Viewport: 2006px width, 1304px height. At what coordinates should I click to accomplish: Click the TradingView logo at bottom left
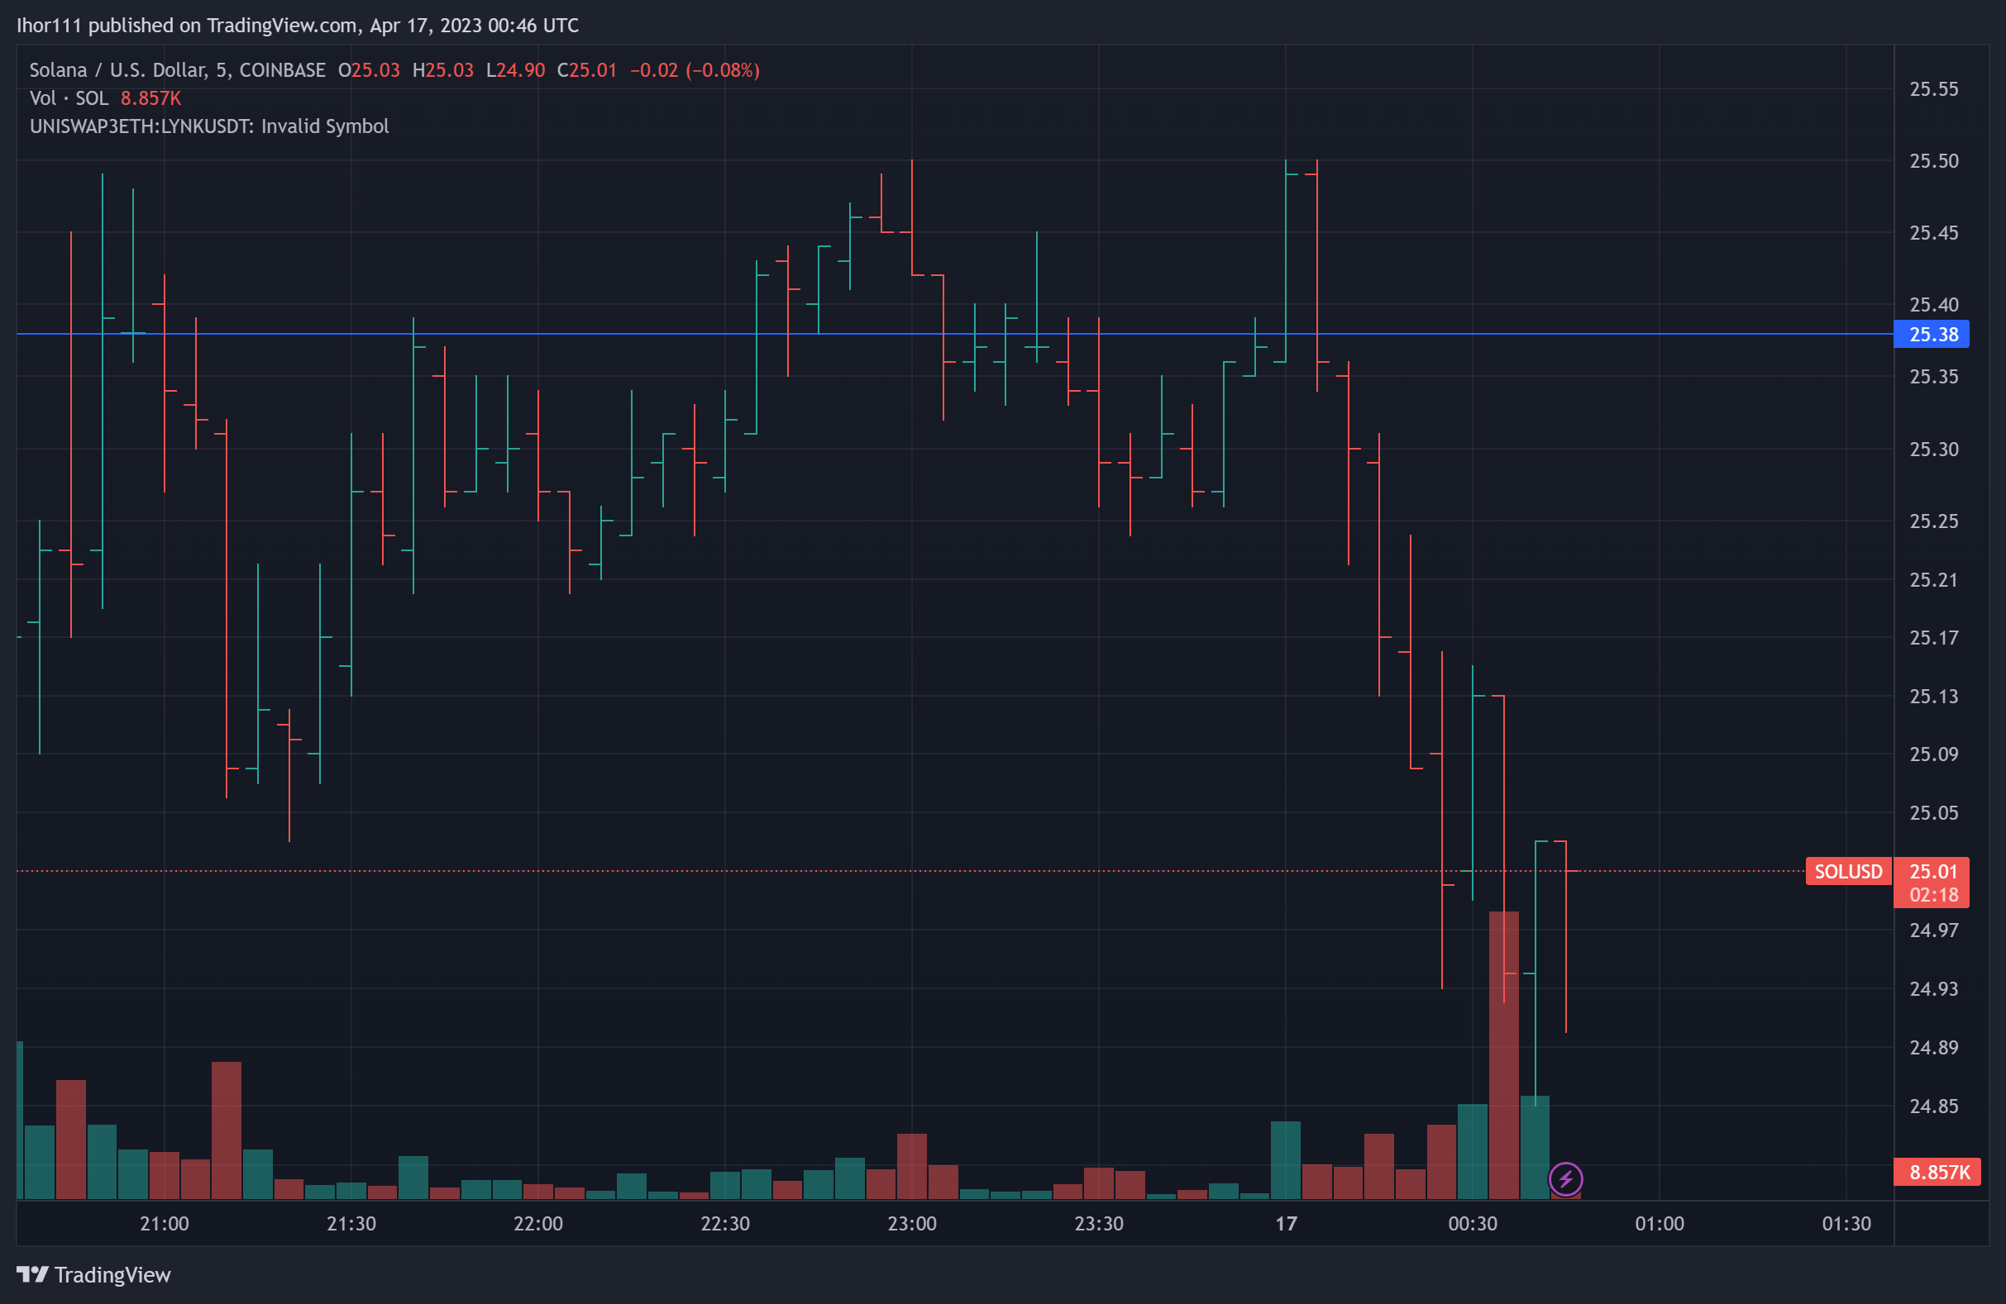pos(93,1274)
